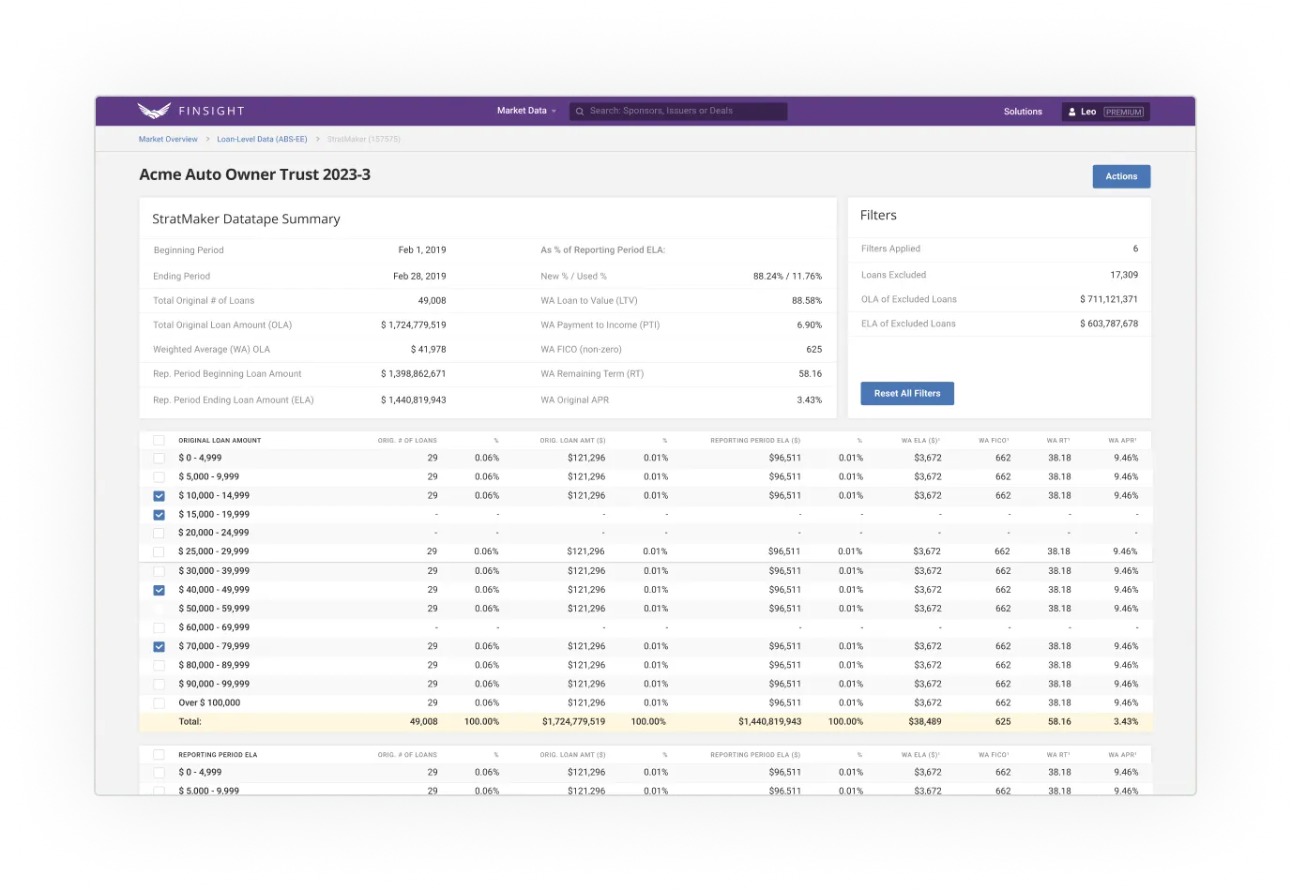This screenshot has width=1291, height=890.
Task: Check the $ 5,000 - 9,999 row checkbox in Original Loan Amount
Action: click(x=159, y=477)
